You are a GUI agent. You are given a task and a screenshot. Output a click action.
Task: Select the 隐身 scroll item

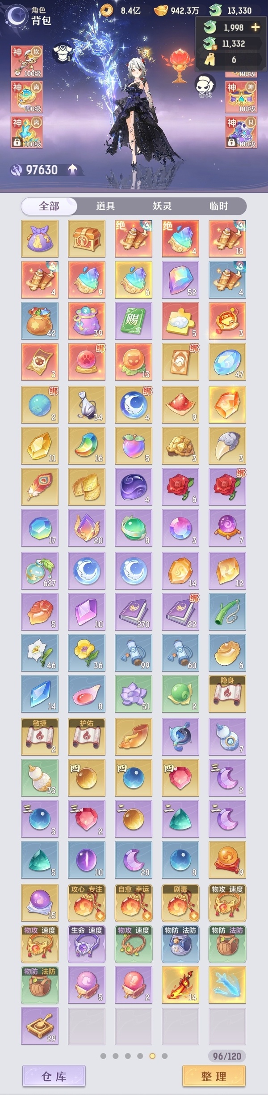[227, 694]
